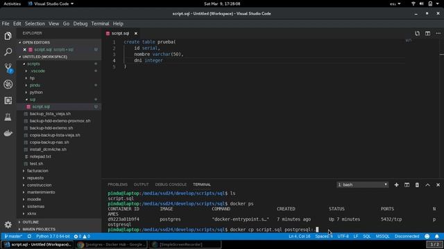Click the feedback smiley icon
The height and width of the screenshot is (249, 444).
click(x=427, y=237)
